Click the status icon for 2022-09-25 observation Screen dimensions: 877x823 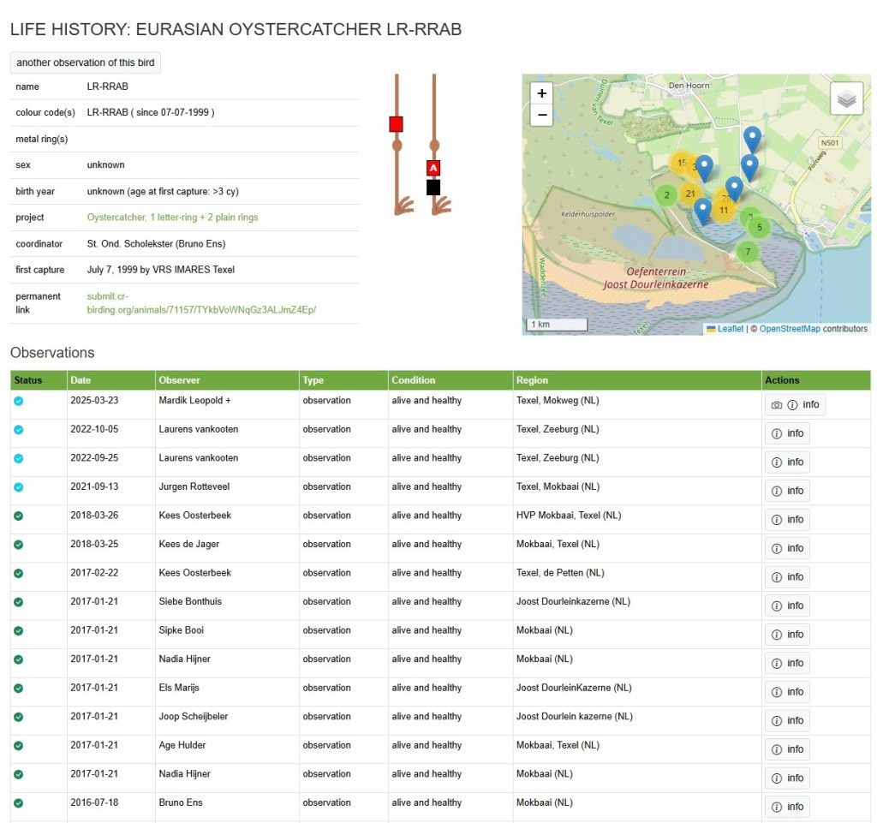pos(19,458)
